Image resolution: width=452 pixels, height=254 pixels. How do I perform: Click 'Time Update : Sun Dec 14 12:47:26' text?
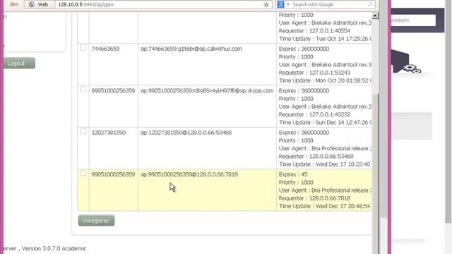click(323, 122)
